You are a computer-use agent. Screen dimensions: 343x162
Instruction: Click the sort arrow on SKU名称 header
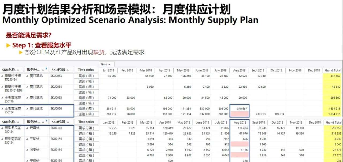tap(18, 70)
